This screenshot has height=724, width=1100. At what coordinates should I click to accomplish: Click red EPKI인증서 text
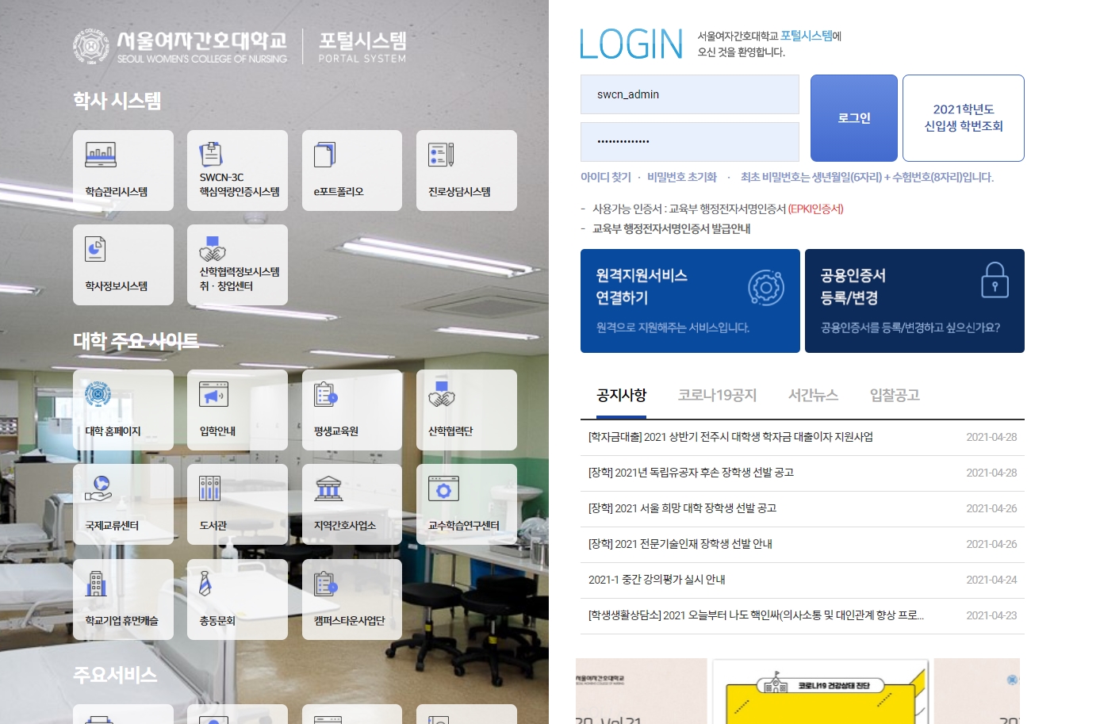click(x=816, y=209)
